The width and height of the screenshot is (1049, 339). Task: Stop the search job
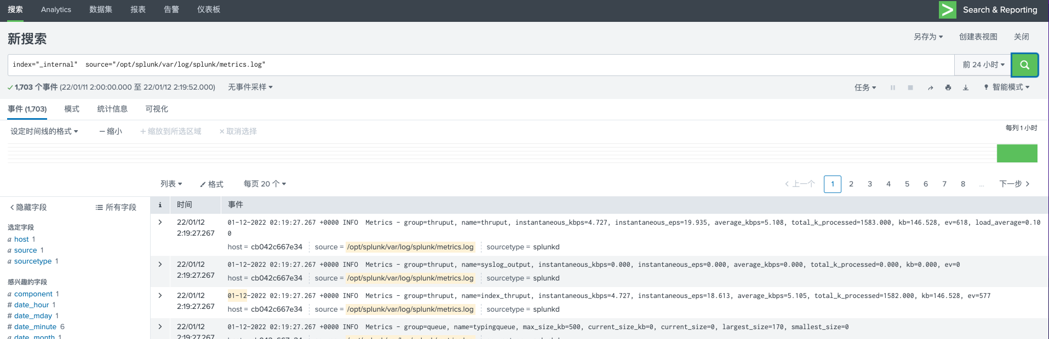910,87
